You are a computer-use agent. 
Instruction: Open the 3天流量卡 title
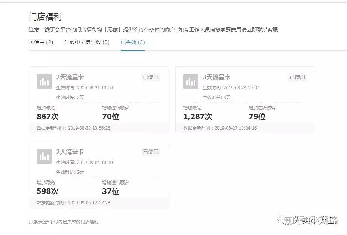[217, 77]
